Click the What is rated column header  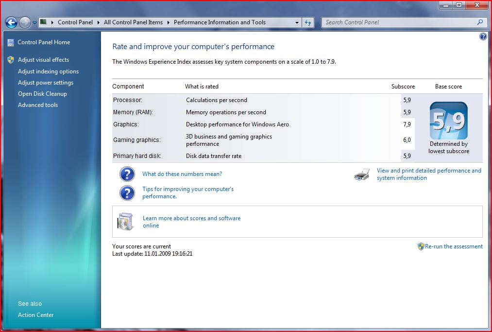(202, 87)
